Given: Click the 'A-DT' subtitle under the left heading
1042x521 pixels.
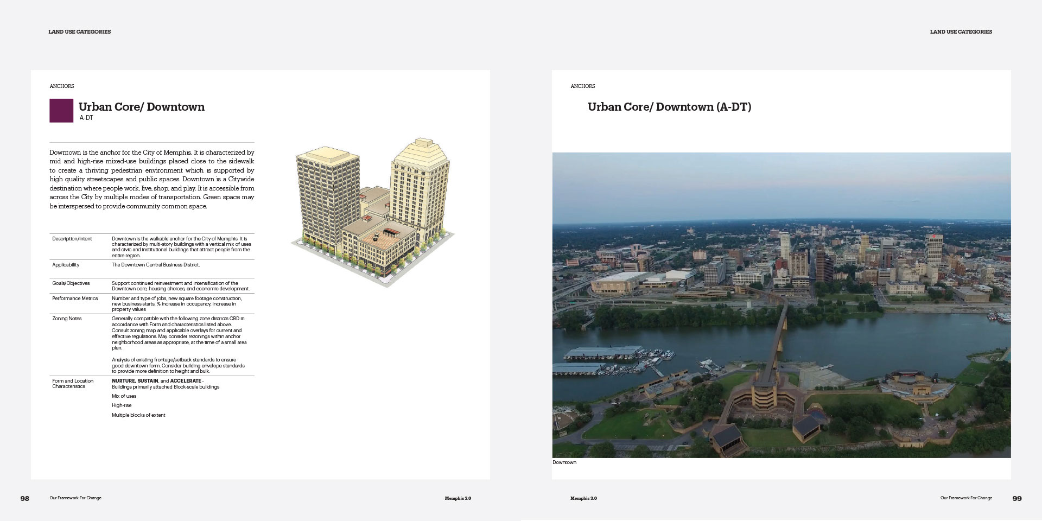Looking at the screenshot, I should (x=86, y=118).
